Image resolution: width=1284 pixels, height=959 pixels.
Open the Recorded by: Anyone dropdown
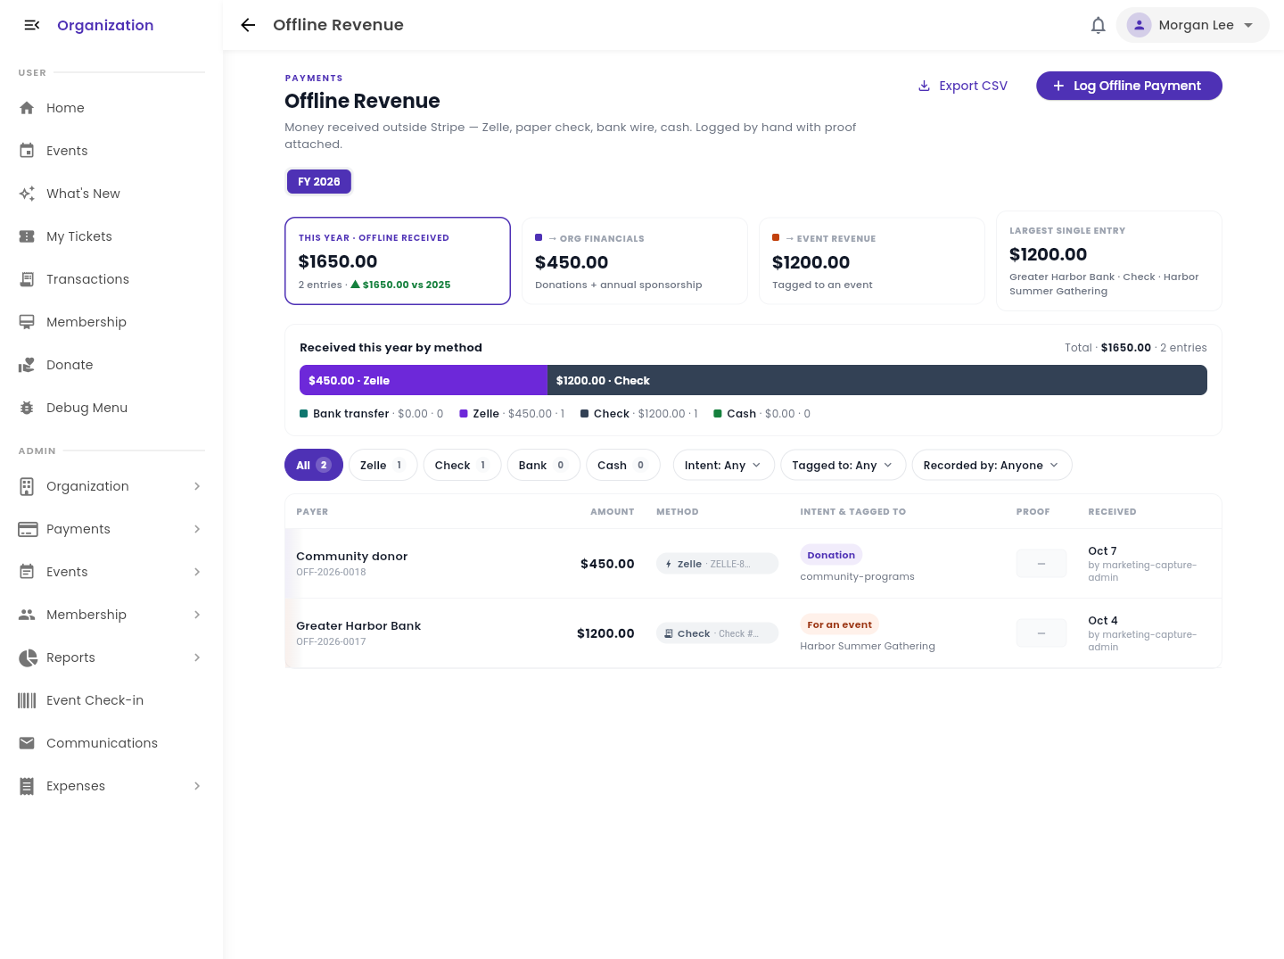coord(992,465)
